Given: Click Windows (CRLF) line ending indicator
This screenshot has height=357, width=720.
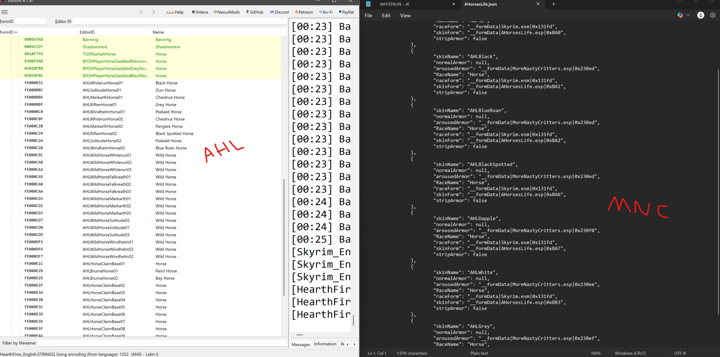Looking at the screenshot, I should [x=630, y=353].
